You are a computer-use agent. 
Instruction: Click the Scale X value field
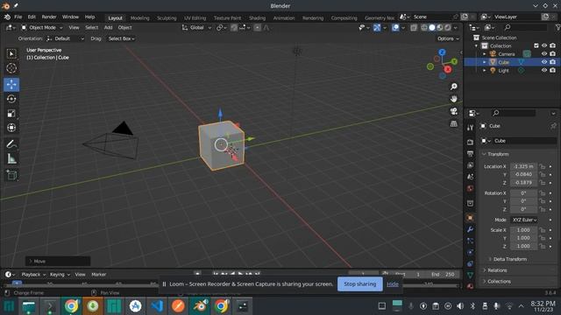point(523,230)
